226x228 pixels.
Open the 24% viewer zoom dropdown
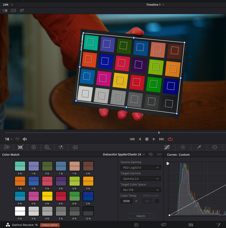pyautogui.click(x=8, y=5)
